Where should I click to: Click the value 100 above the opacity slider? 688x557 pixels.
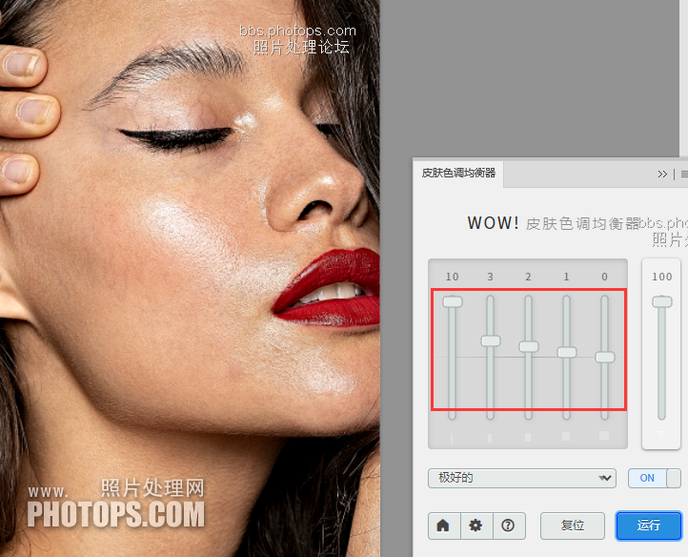click(662, 277)
